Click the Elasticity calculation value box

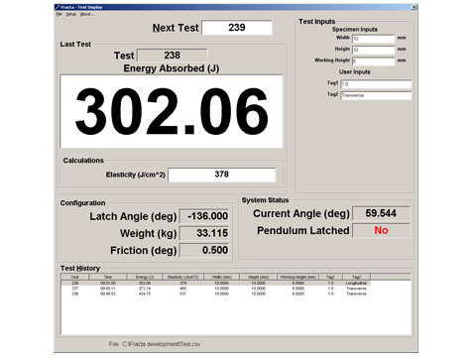[222, 175]
